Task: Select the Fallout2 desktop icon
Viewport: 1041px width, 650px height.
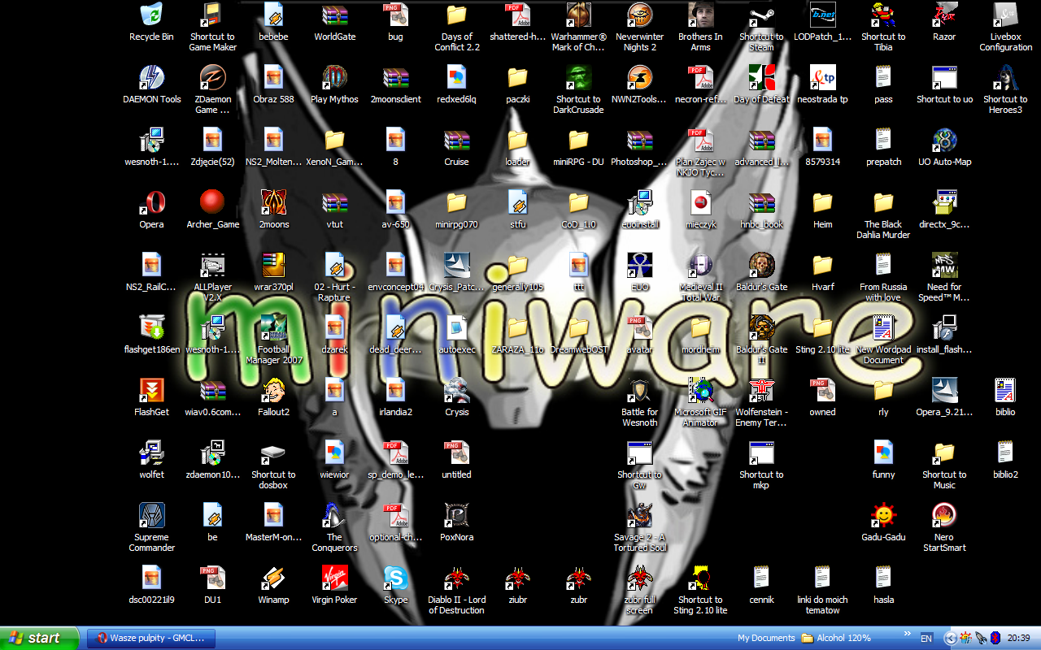Action: [x=273, y=391]
